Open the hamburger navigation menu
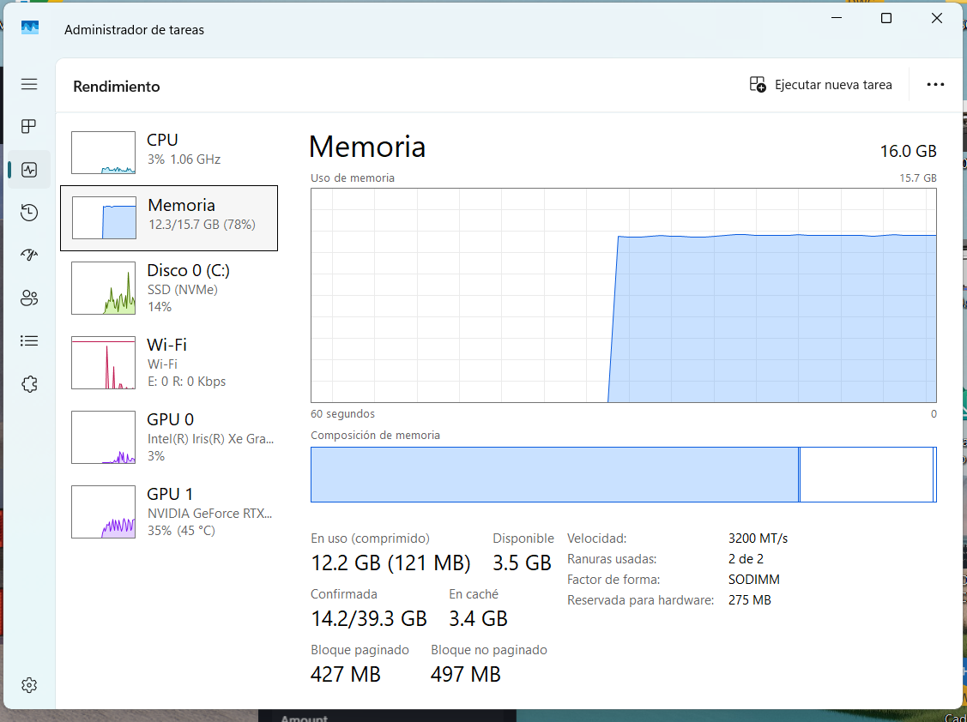The height and width of the screenshot is (722, 967). coord(29,84)
